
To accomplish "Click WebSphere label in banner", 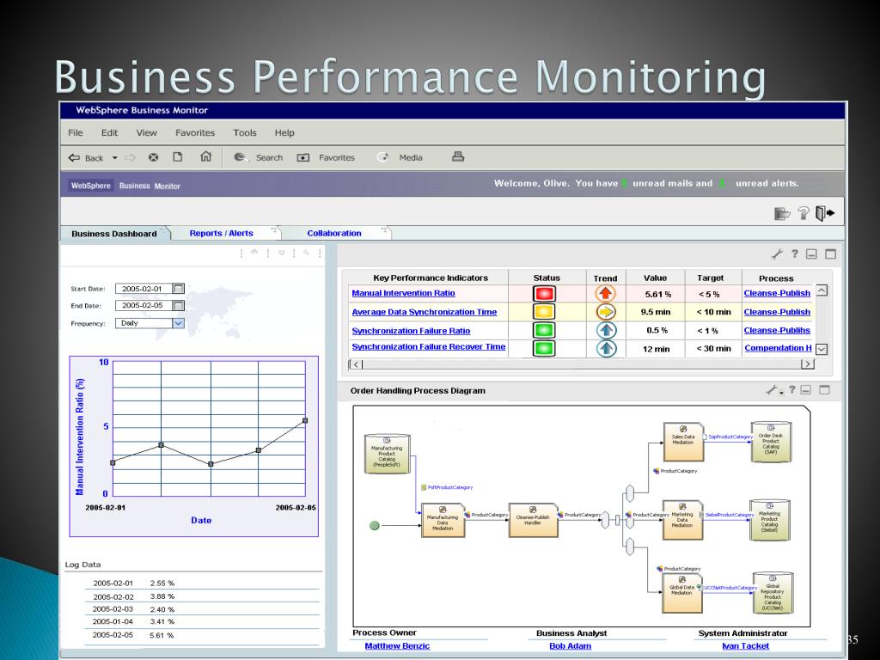I will click(91, 186).
